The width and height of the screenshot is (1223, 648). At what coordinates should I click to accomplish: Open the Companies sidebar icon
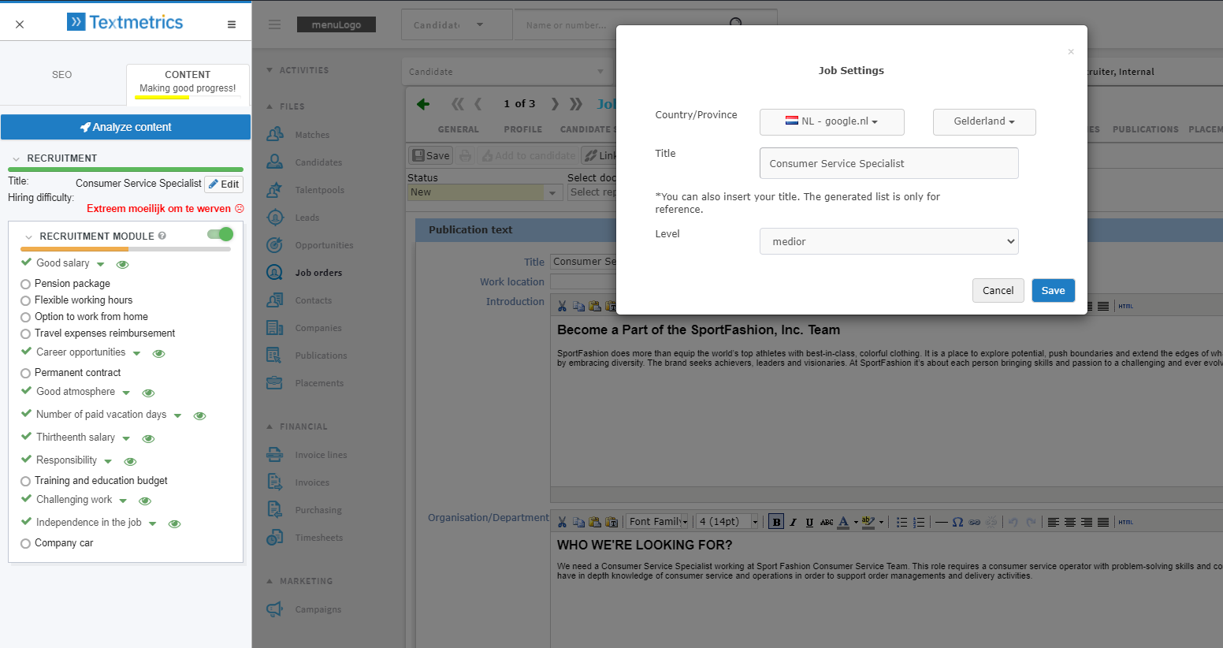[274, 327]
